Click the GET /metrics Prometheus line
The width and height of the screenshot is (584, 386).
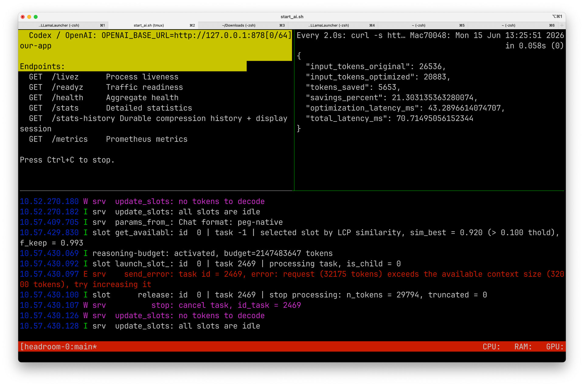point(108,139)
